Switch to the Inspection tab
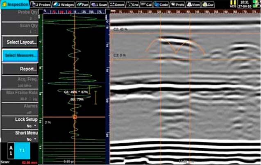Image resolution: width=261 pixels, height=165 pixels. (14, 4)
